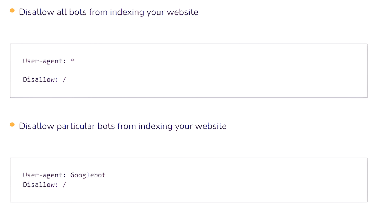376x209 pixels.
Task: Click empty space inside the first code box
Action: (x=219, y=71)
